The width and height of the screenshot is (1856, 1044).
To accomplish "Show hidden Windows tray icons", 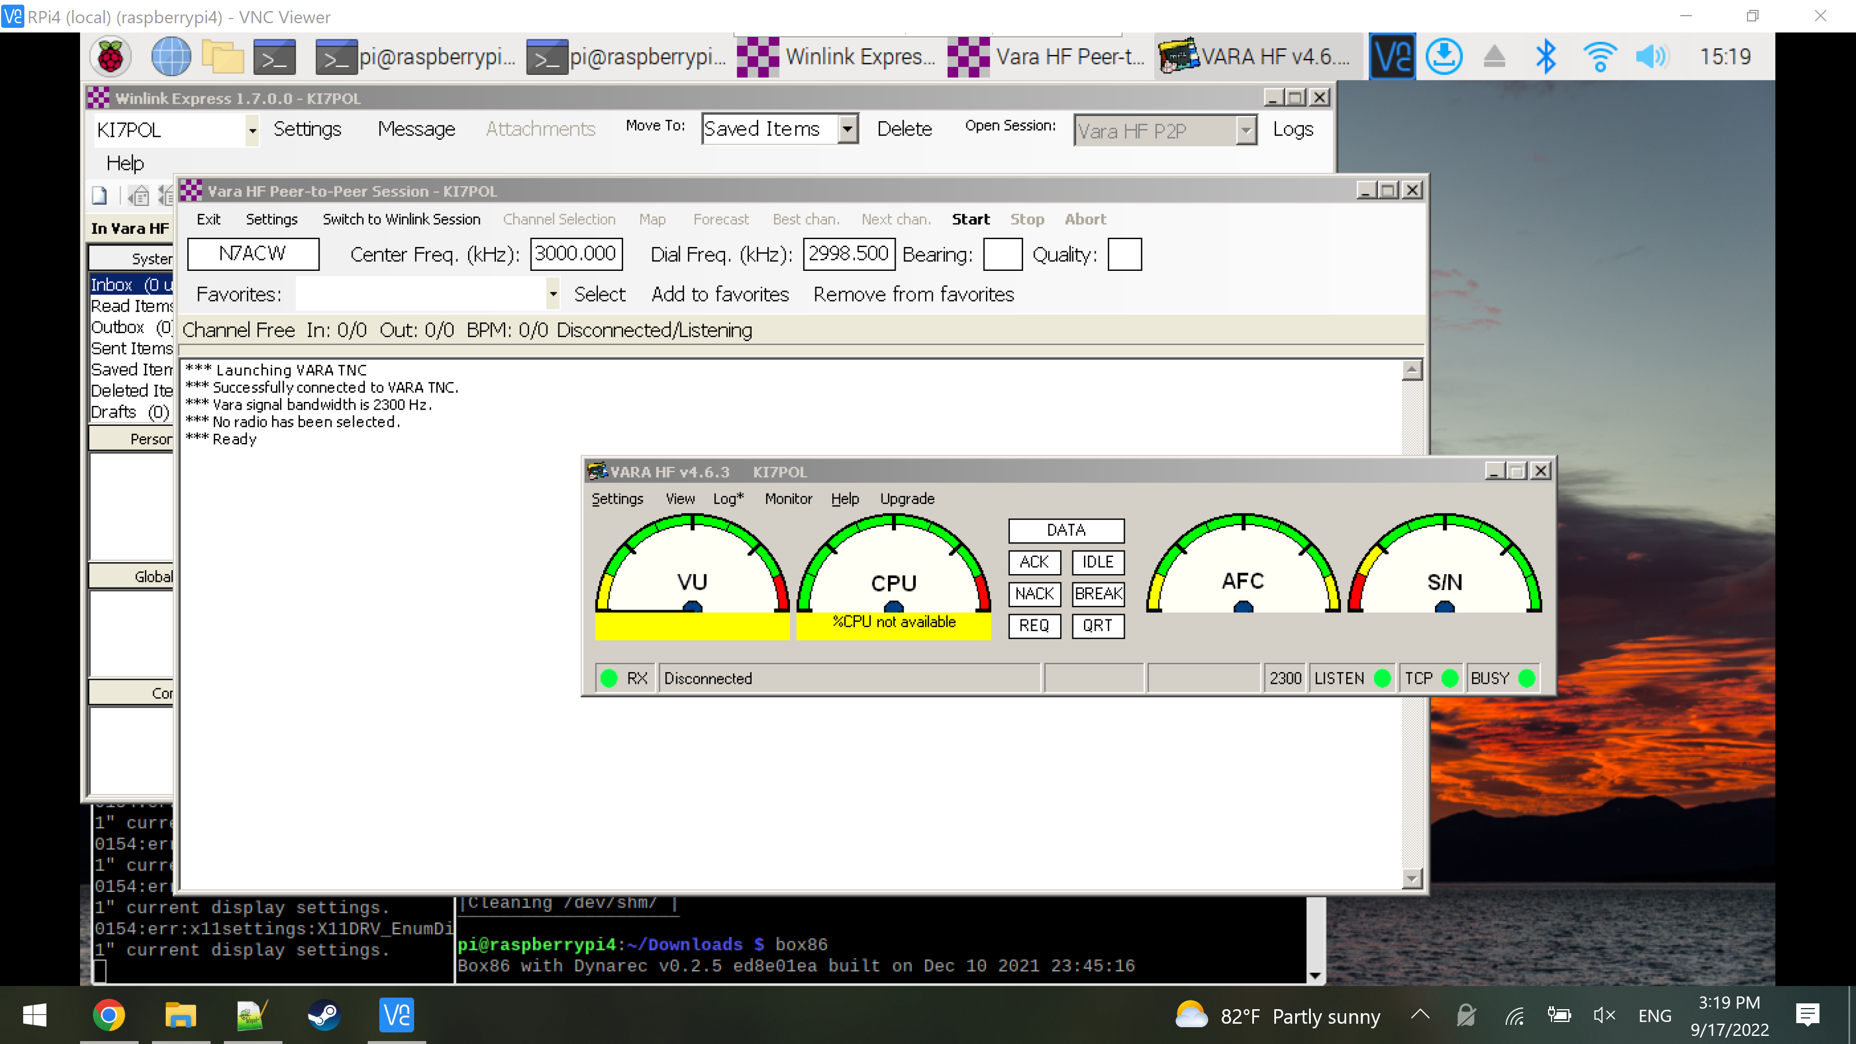I will 1420,1015.
